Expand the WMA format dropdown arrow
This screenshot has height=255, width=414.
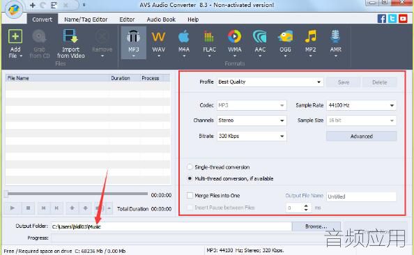pos(234,56)
